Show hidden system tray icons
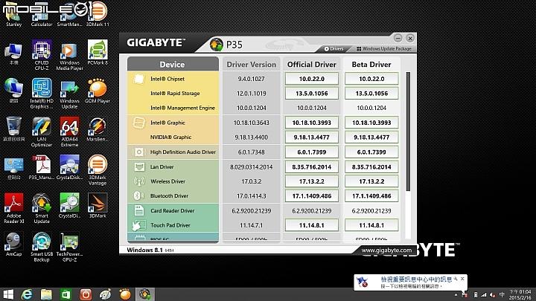536x301 pixels. 456,294
